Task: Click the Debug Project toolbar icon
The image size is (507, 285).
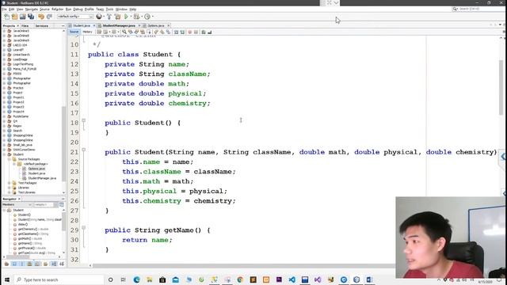Action: (136, 17)
